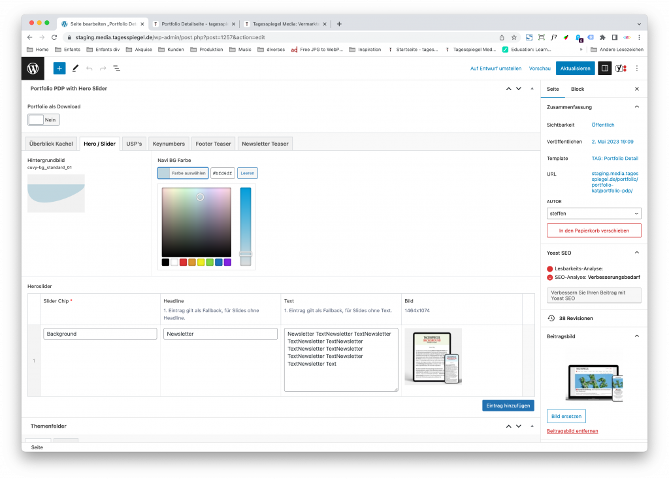Viewport: 669px width, 480px height.
Task: Click the WordPress logo to view pages
Action: (33, 69)
